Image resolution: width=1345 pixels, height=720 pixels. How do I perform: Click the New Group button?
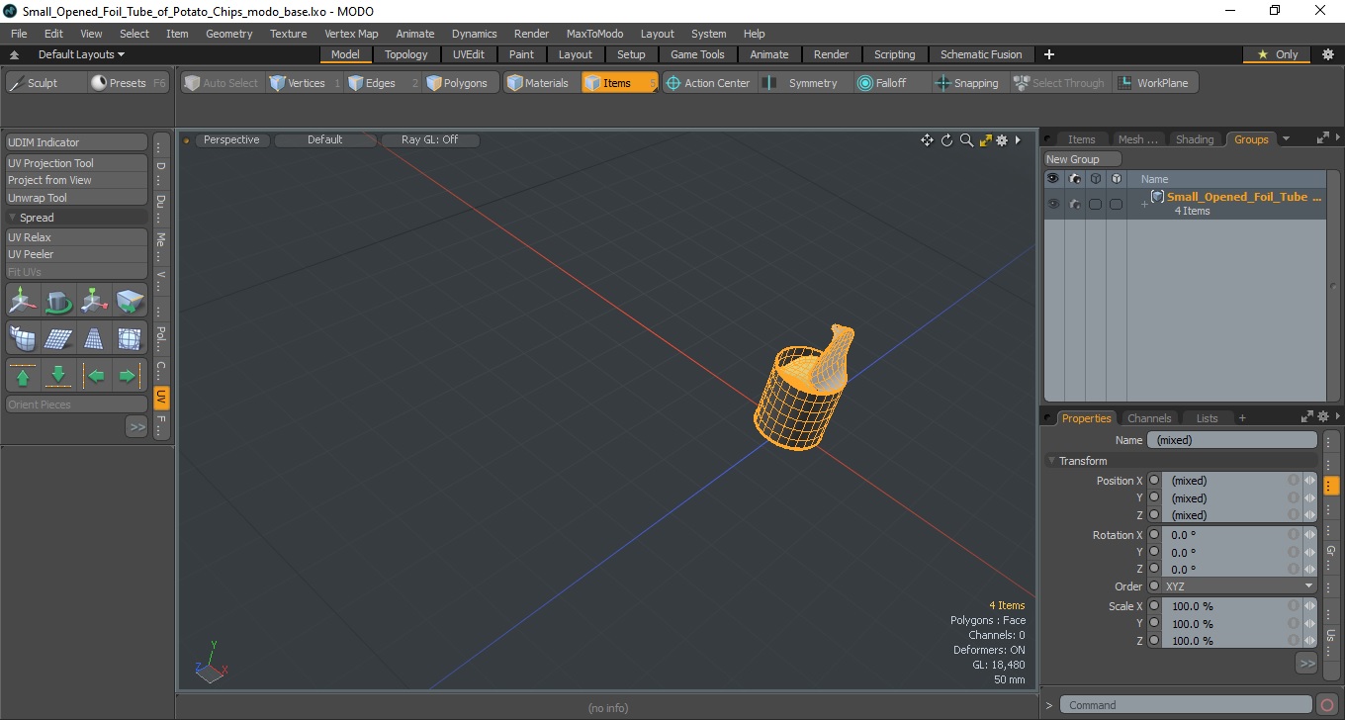(x=1083, y=159)
